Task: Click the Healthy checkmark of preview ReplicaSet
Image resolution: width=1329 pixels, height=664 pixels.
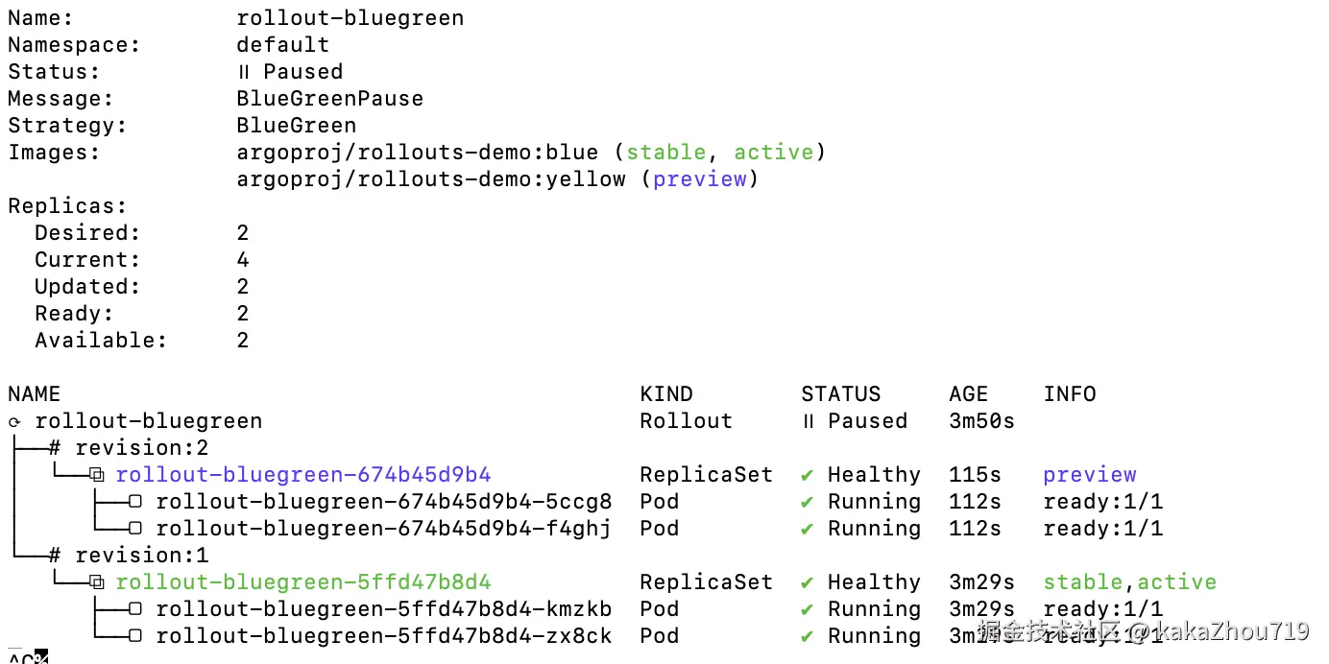Action: (808, 475)
